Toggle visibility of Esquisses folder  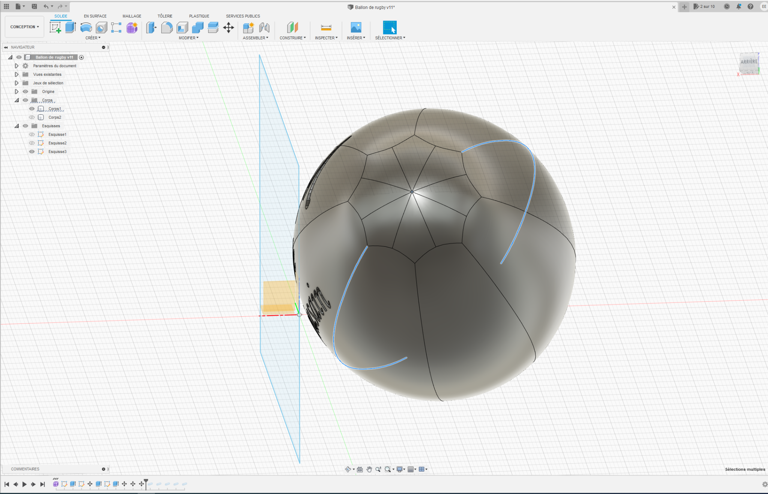(x=25, y=126)
